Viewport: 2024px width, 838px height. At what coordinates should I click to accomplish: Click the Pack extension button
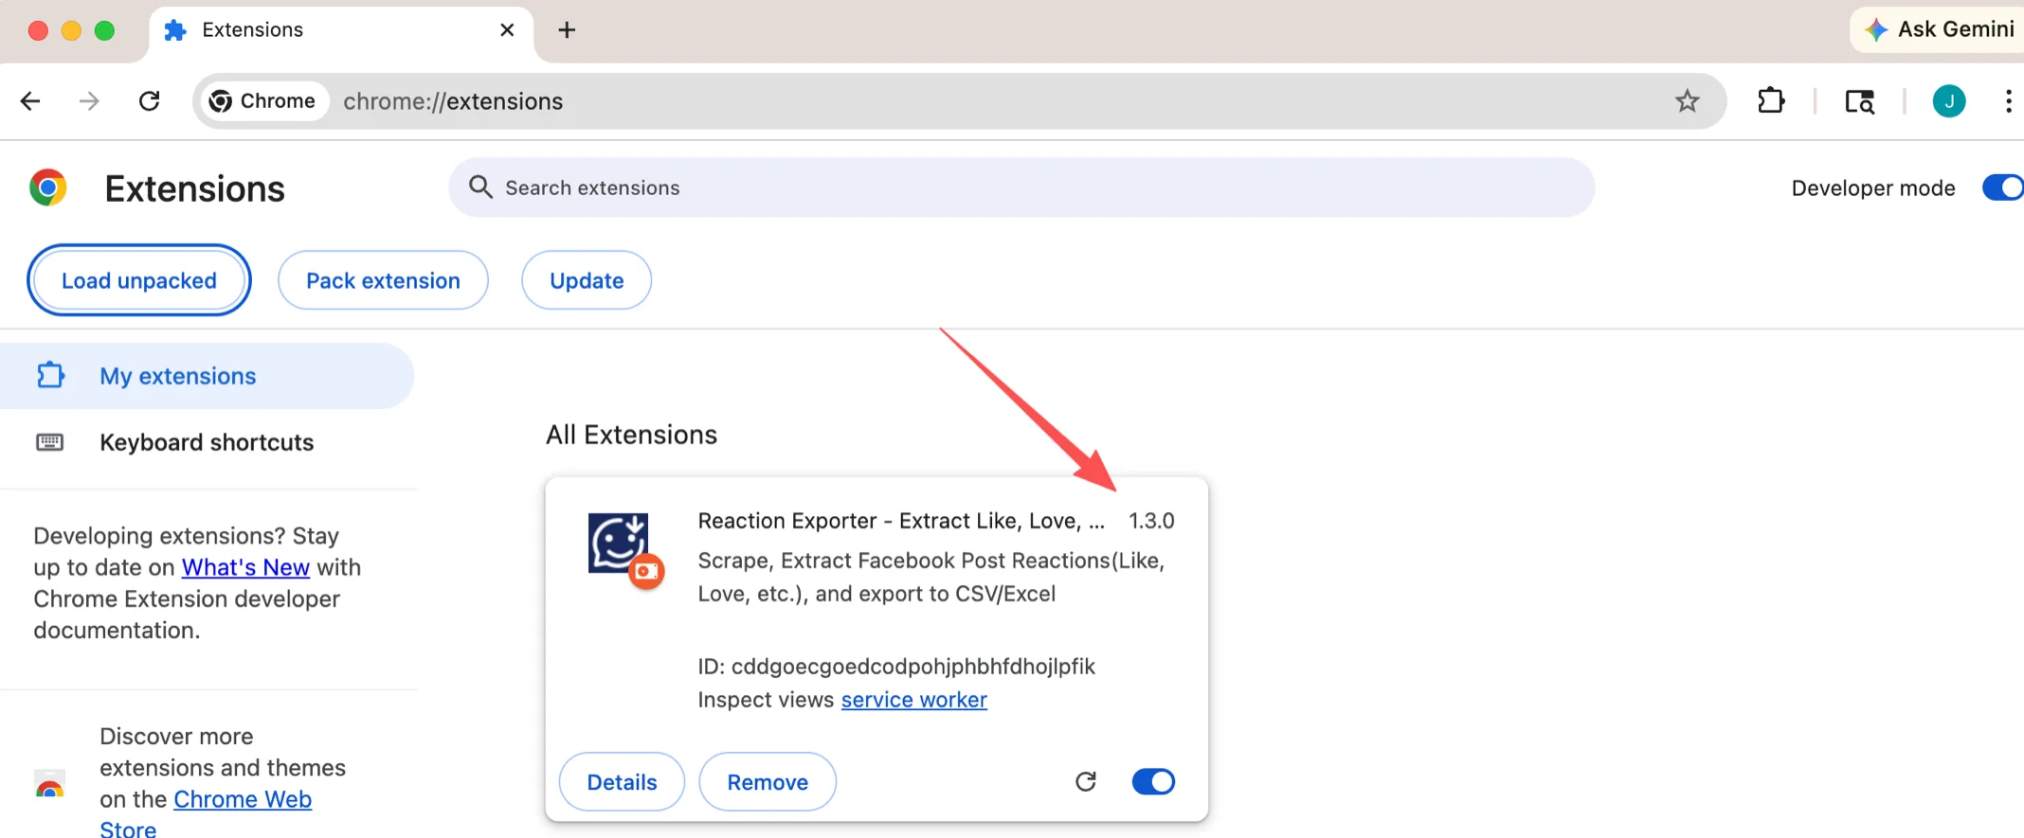[x=383, y=280]
